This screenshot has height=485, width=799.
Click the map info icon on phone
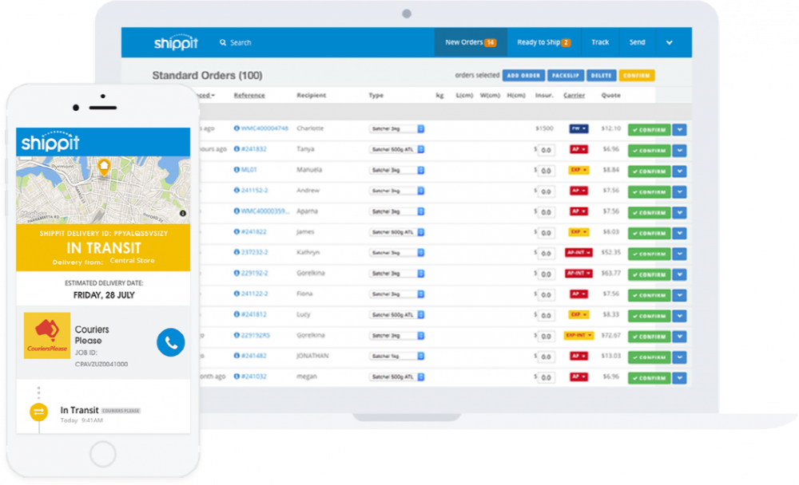click(x=183, y=213)
